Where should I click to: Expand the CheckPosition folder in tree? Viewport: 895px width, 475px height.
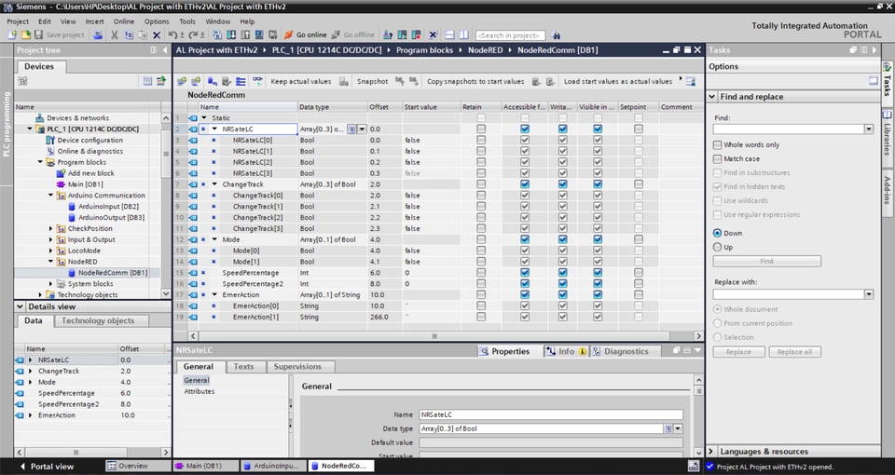(50, 229)
